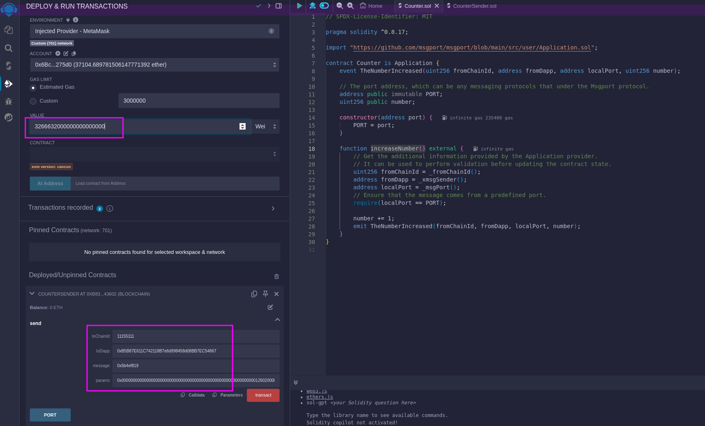Image resolution: width=705 pixels, height=426 pixels.
Task: Open Deploy & run transactions sidebar icon
Action: click(x=9, y=84)
